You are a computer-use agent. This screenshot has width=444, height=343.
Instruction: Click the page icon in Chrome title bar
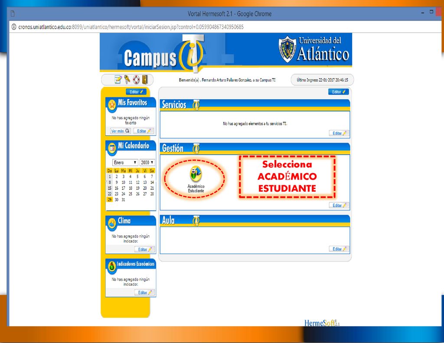[13, 13]
